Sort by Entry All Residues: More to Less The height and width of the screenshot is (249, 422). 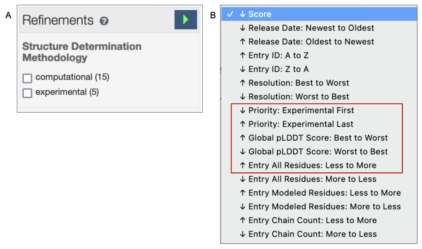point(312,179)
